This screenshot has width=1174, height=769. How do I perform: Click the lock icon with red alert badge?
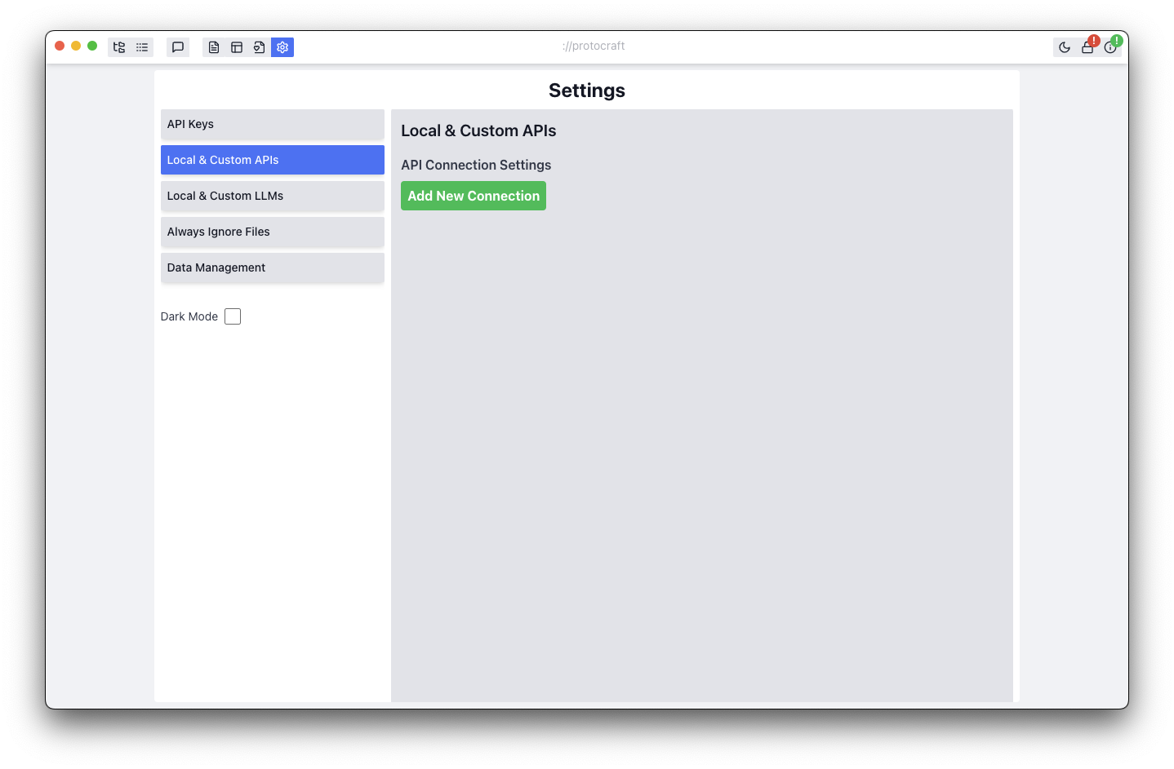(1087, 47)
